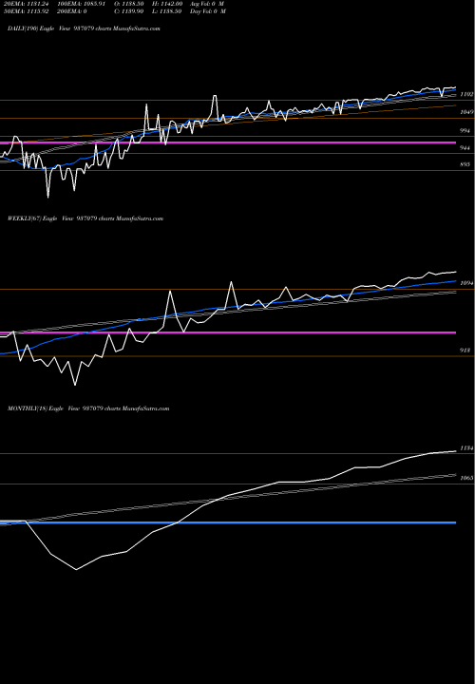Click the 918 axis label on weekly chart

[x=465, y=351]
